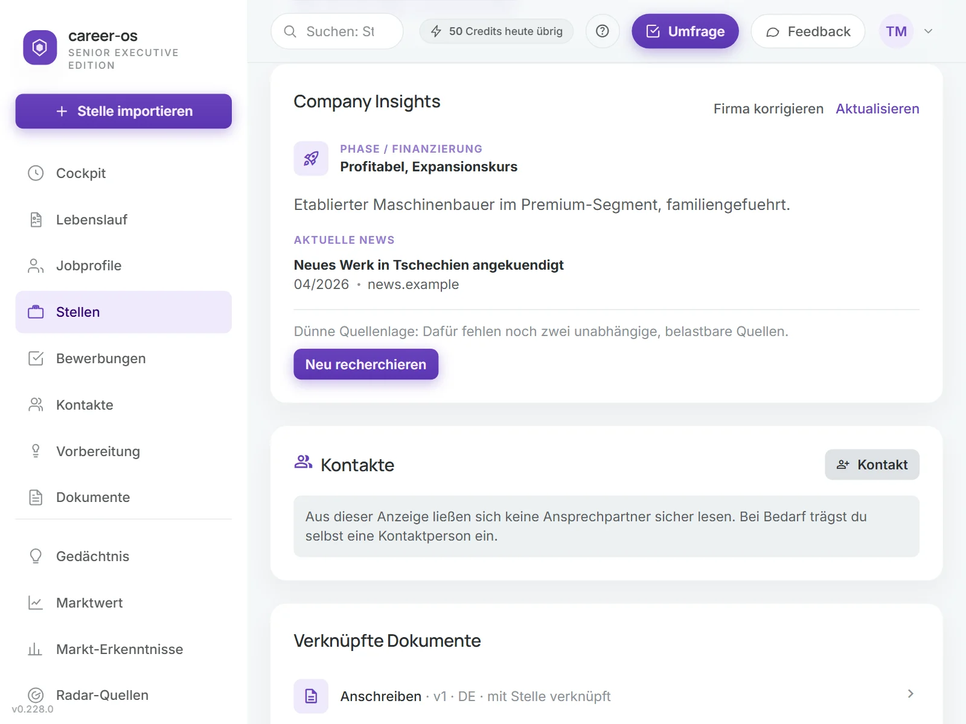Image resolution: width=966 pixels, height=724 pixels.
Task: Focus the Suchen search field
Action: coord(337,31)
